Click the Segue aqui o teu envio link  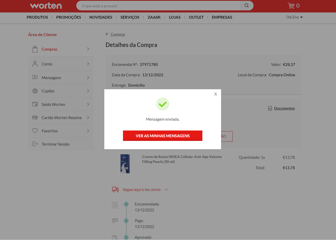pos(142,190)
